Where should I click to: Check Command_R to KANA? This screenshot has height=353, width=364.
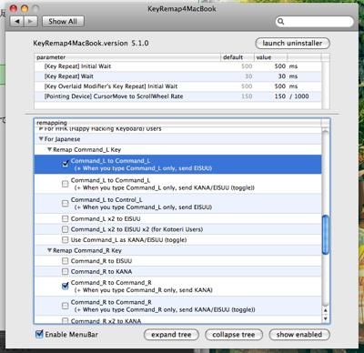pos(66,271)
